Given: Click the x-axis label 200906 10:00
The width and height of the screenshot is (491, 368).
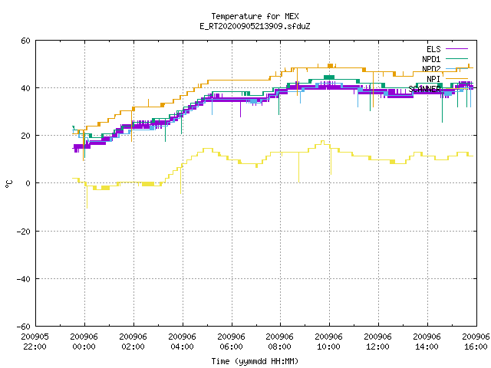Looking at the screenshot, I should (x=329, y=342).
